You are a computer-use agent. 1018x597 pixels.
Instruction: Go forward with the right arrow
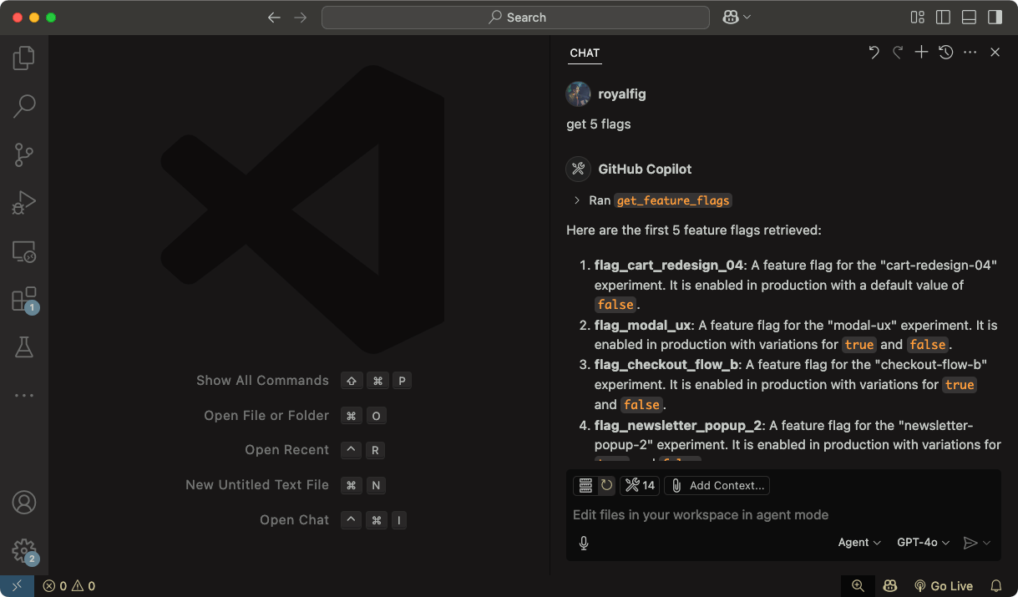point(301,18)
